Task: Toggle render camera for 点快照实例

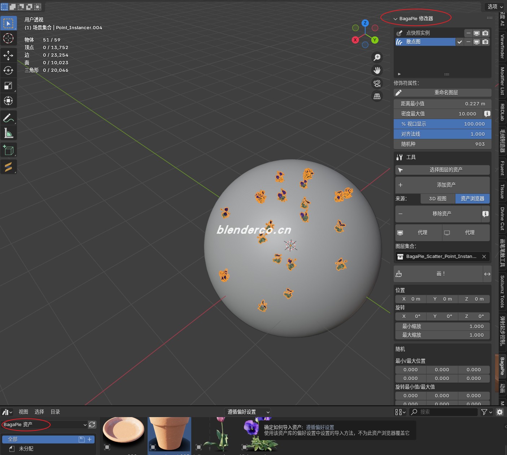Action: click(485, 33)
